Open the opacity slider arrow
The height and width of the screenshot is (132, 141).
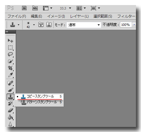click(134, 25)
